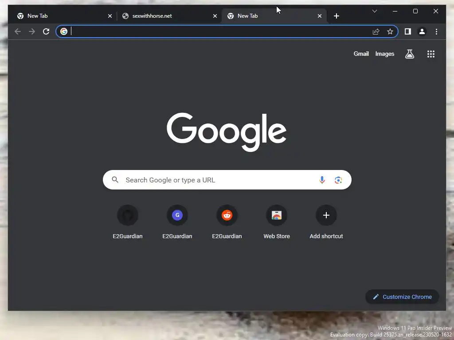The image size is (454, 340).
Task: Maximize the Chrome window
Action: coord(415,11)
